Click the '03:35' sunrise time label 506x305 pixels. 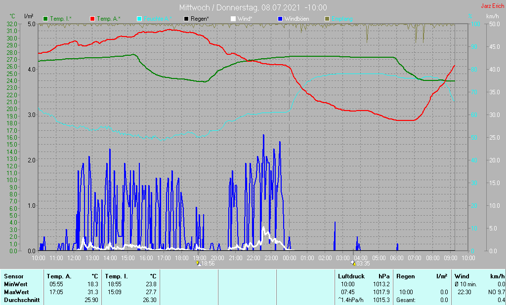point(363,264)
